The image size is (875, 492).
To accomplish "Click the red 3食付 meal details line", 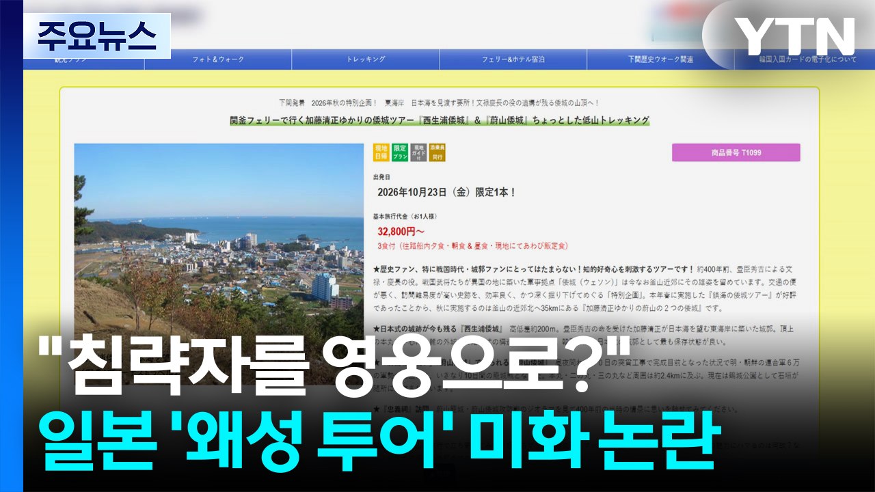I will pos(473,245).
